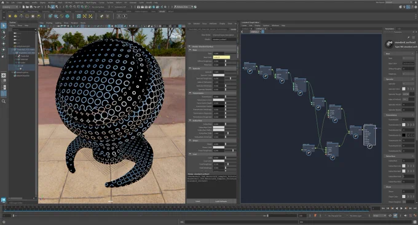
Task: Open the menu set dropdown at top left
Action: (x=10, y=7)
